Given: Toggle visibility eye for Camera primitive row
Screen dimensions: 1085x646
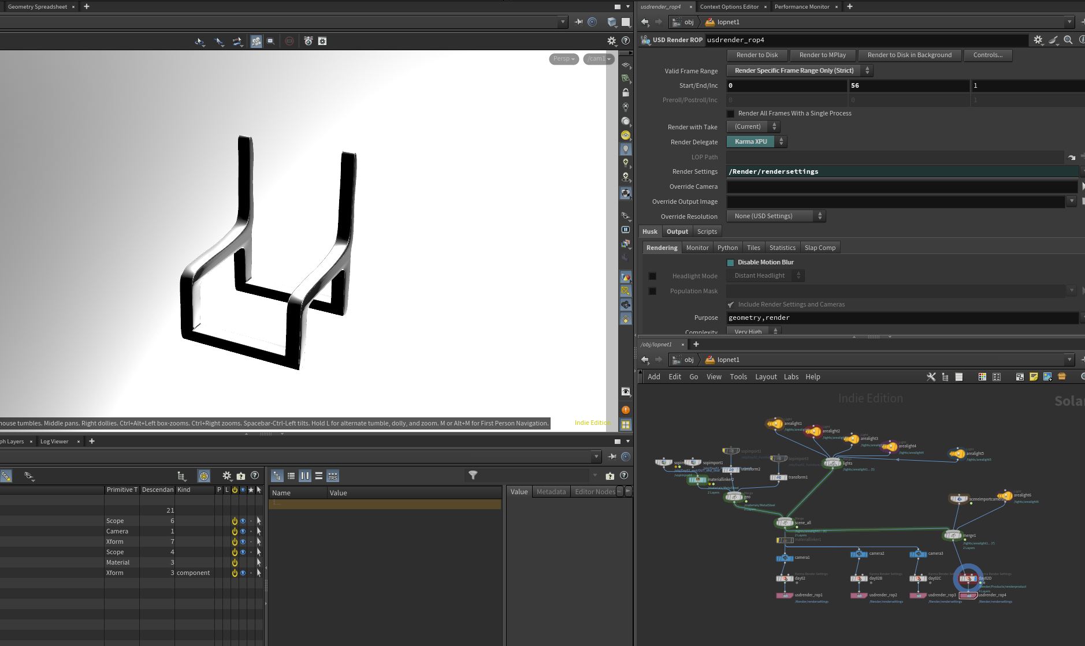Looking at the screenshot, I should pos(243,531).
